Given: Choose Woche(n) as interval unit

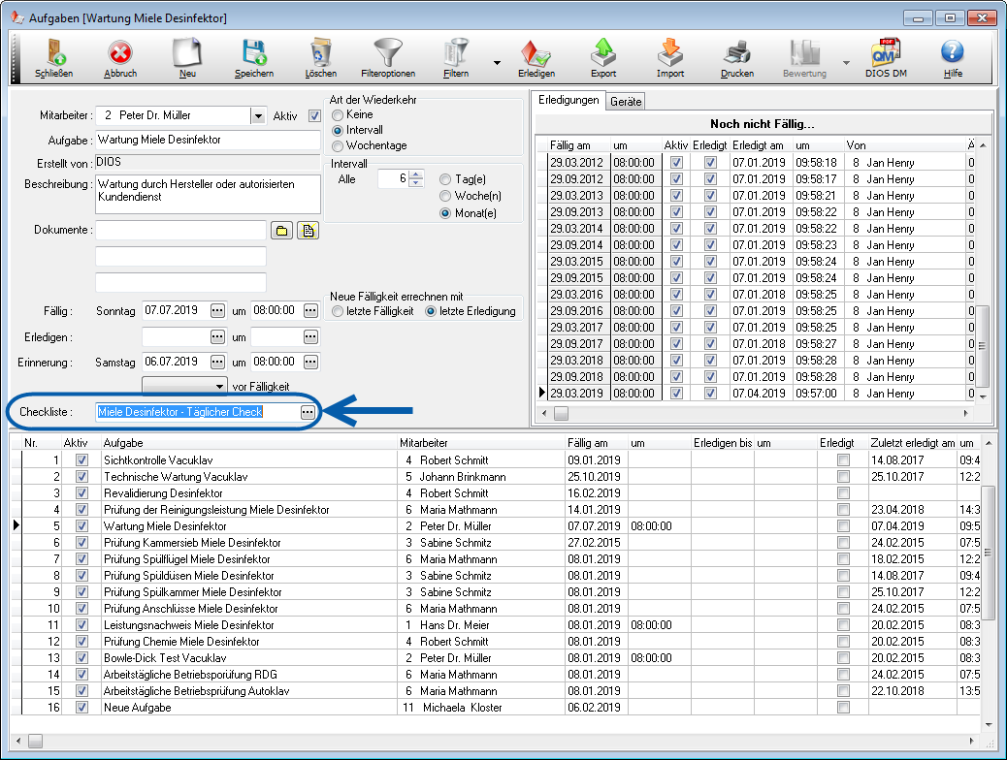Looking at the screenshot, I should tap(445, 197).
